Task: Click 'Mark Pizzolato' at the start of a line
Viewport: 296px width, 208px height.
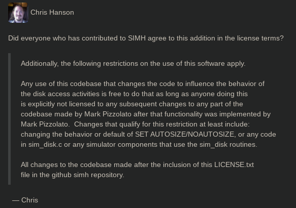Action: [44, 124]
